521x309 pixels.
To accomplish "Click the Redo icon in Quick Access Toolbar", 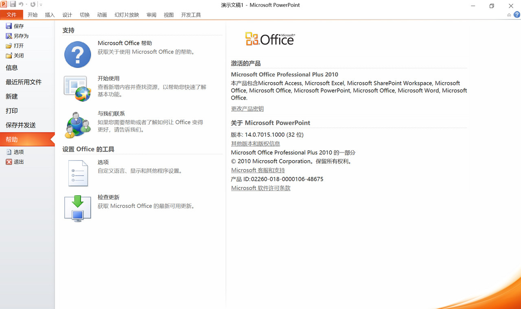I will tap(33, 4).
